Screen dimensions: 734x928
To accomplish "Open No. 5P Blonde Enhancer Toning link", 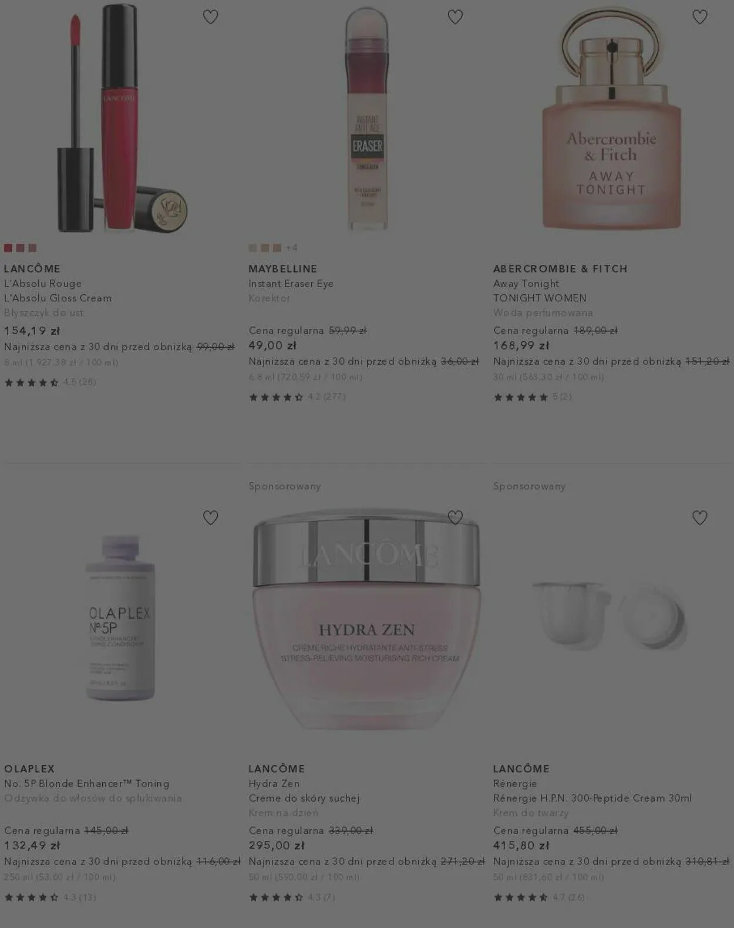I will coord(87,784).
